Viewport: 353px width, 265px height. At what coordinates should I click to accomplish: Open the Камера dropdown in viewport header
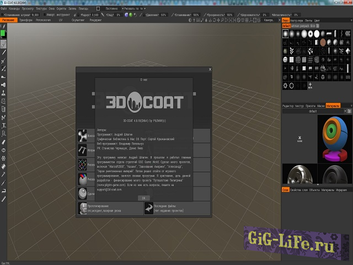coord(271,19)
